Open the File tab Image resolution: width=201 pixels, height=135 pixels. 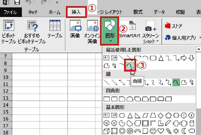(11, 12)
